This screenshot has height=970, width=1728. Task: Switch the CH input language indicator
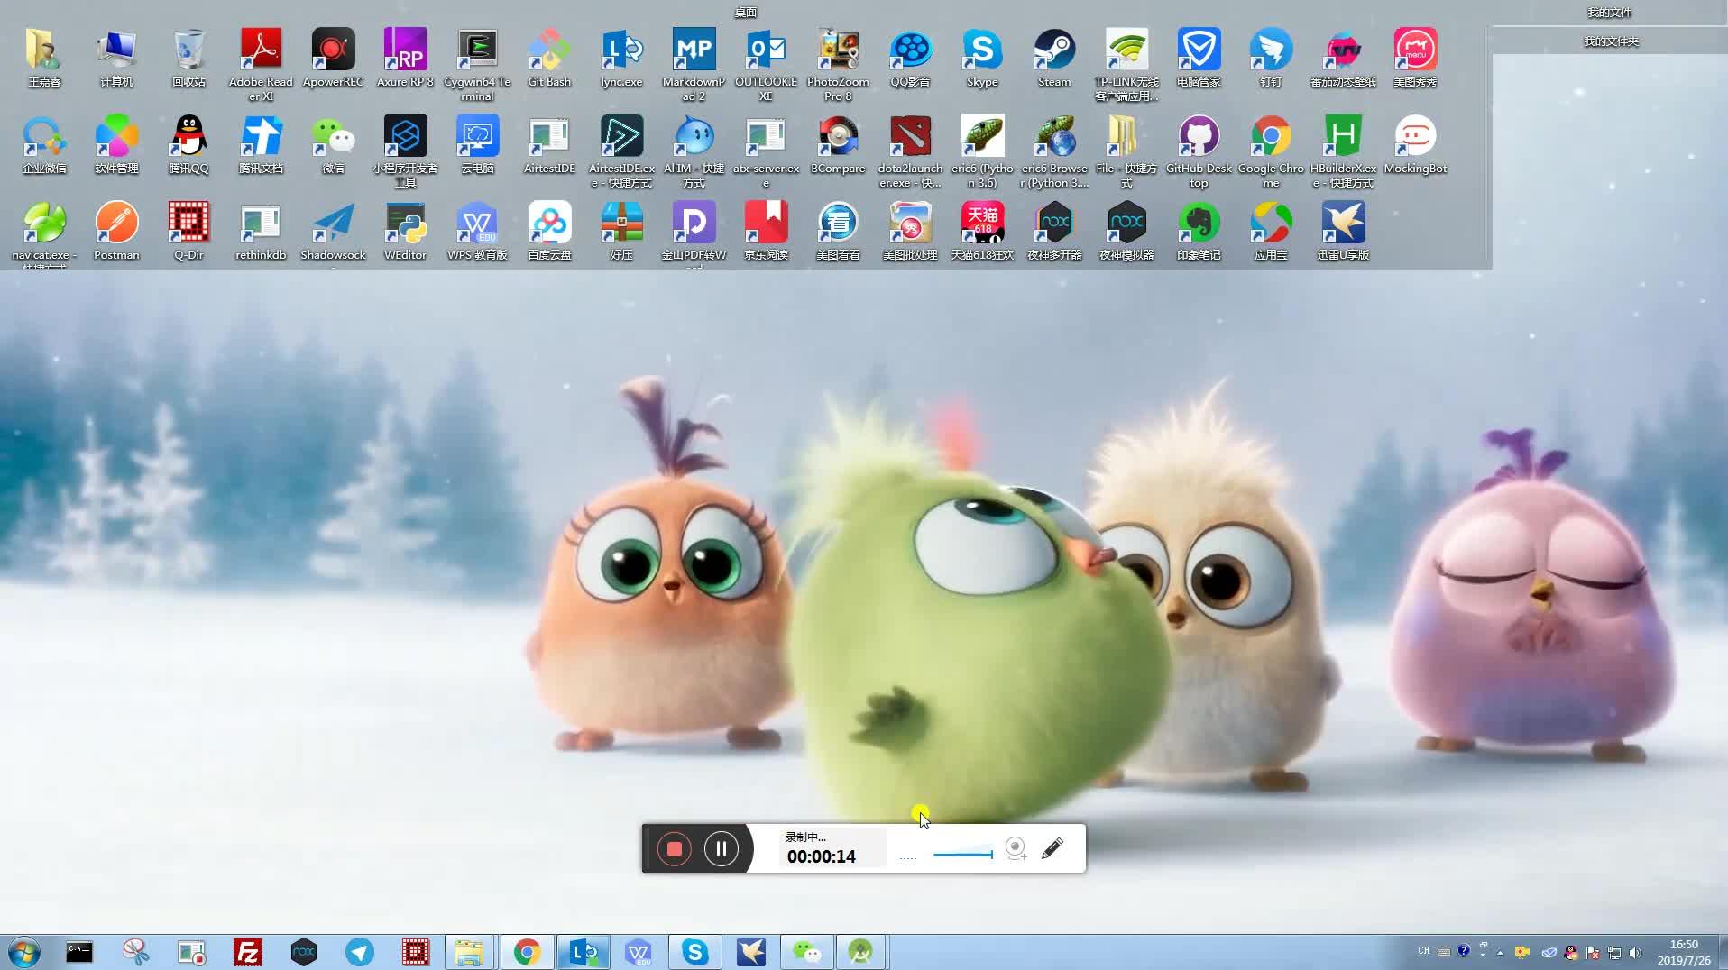point(1424,951)
